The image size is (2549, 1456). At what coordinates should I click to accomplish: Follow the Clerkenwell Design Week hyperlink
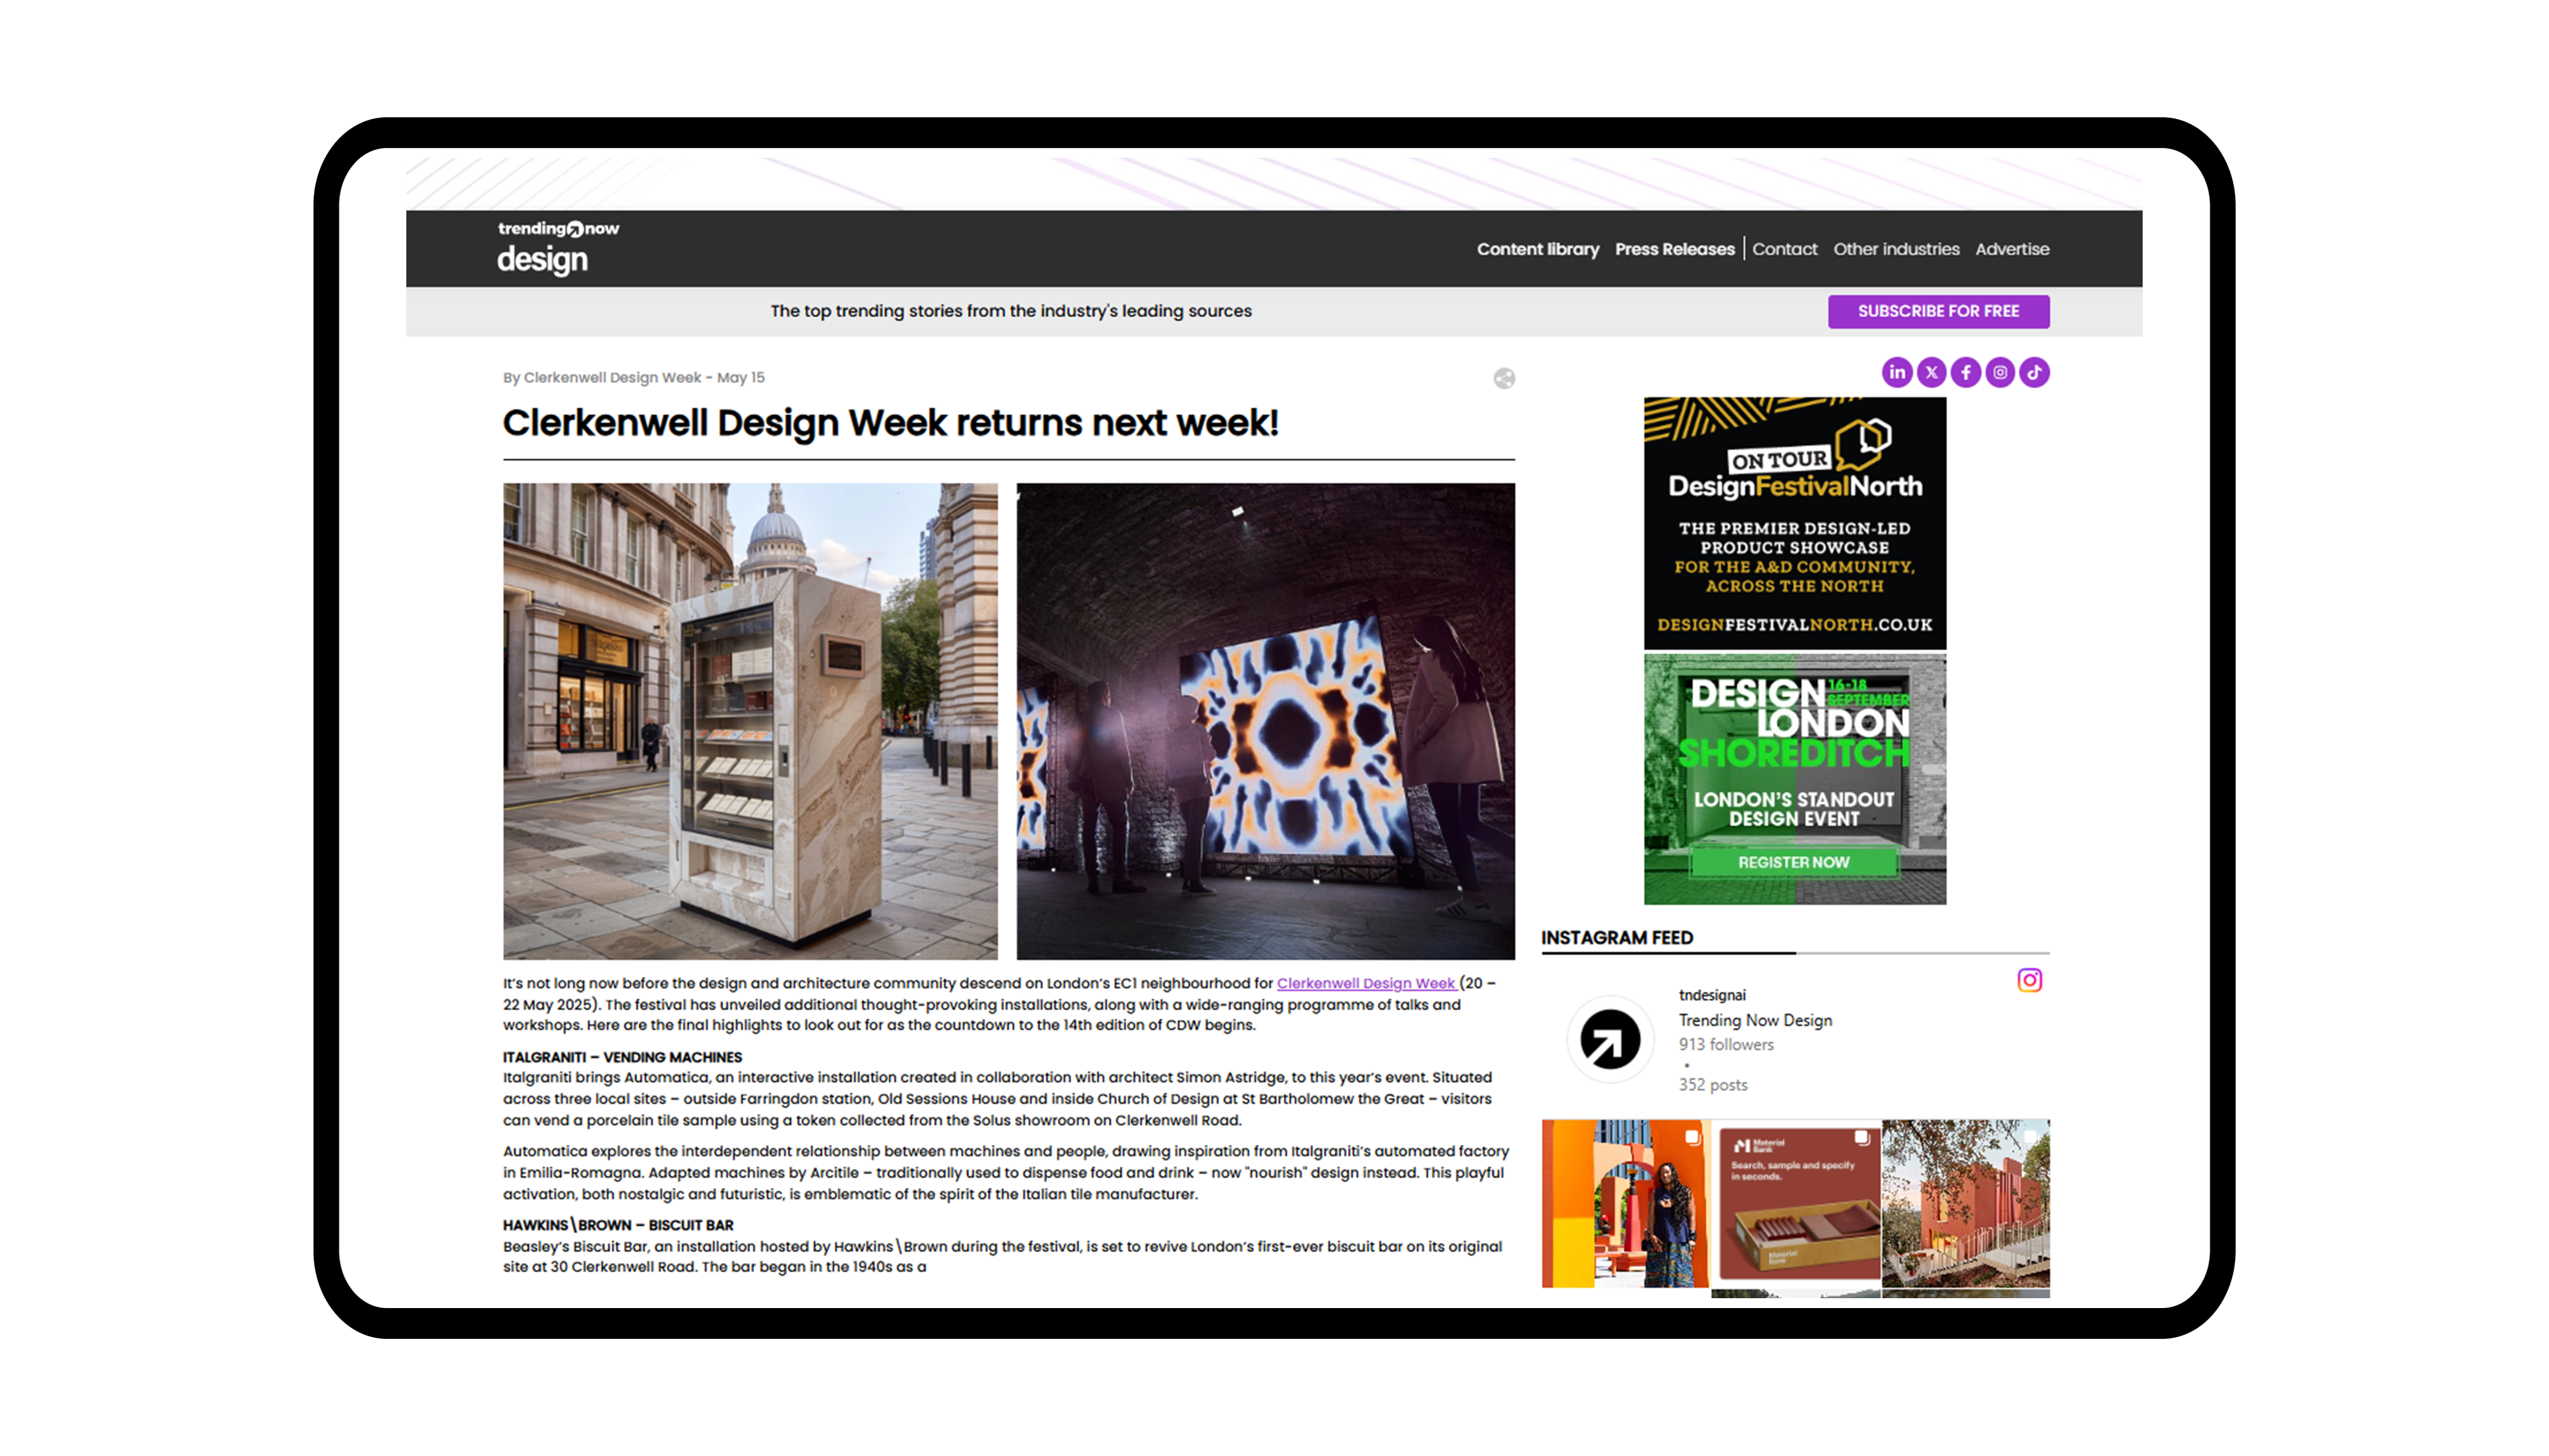pyautogui.click(x=1365, y=983)
